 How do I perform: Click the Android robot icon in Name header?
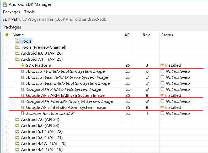click(7, 35)
